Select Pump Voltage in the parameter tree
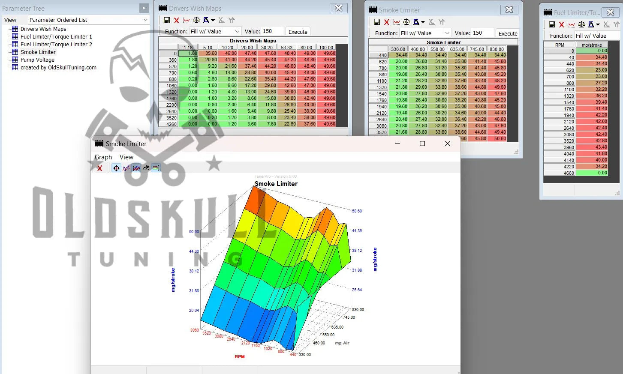The height and width of the screenshot is (374, 623). click(37, 60)
